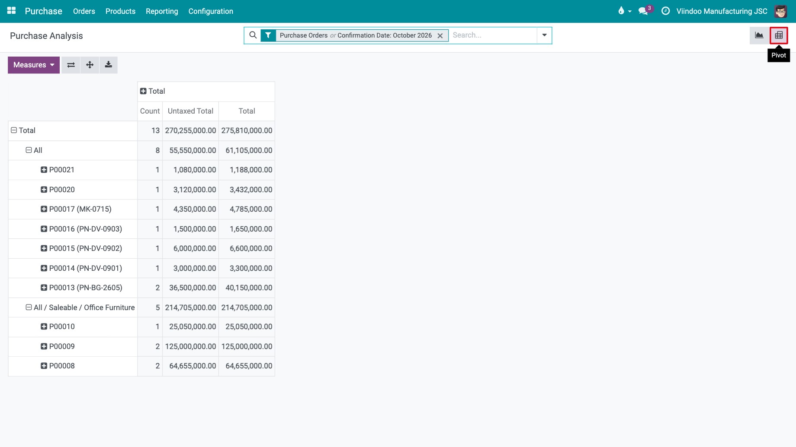The height and width of the screenshot is (447, 796).
Task: Open the conversations message icon
Action: 643,11
